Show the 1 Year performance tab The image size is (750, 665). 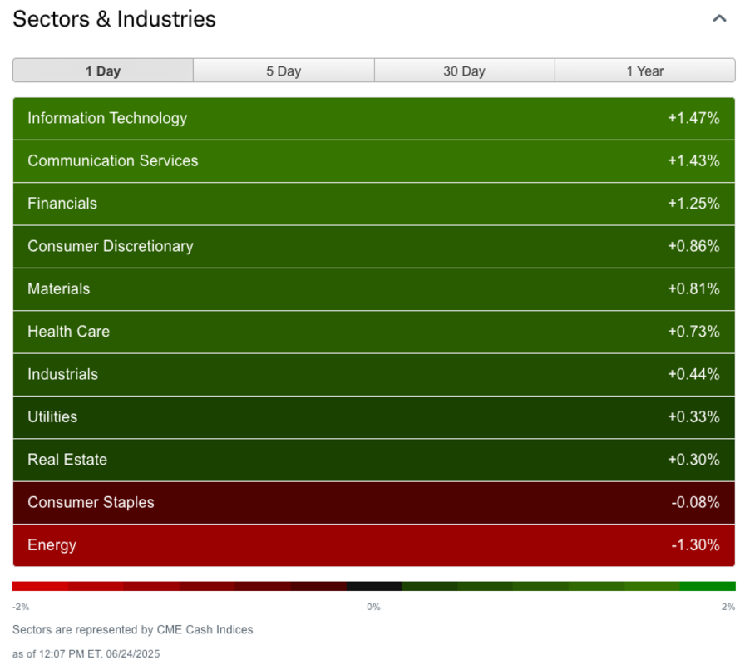[644, 71]
